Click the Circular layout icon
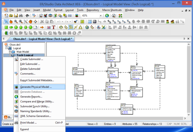The image size is (193, 132). (61, 27)
